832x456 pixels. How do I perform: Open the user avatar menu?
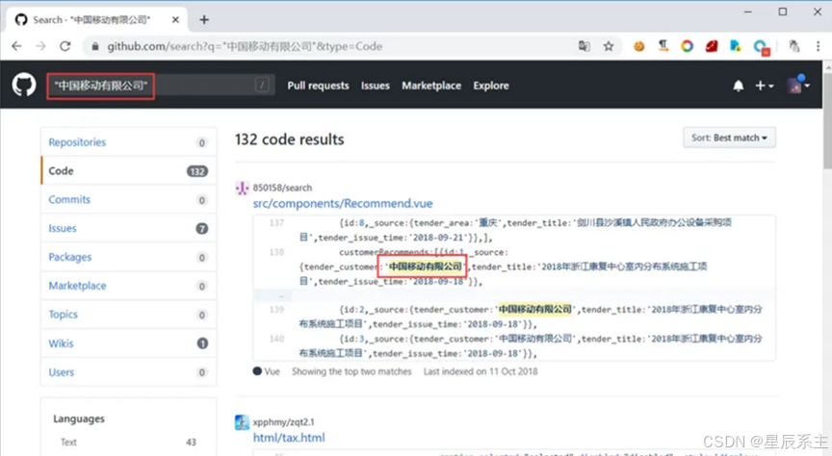point(798,85)
